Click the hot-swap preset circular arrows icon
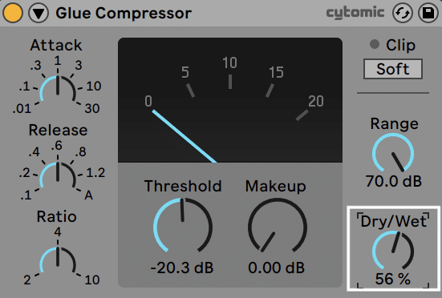442x298 pixels. 402,13
